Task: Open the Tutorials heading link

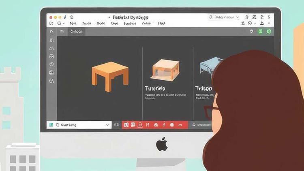Action: click(155, 88)
